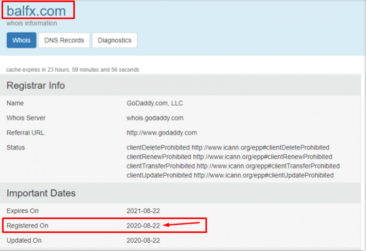
Task: Select the Updated On date 2020-08-22
Action: (x=143, y=241)
